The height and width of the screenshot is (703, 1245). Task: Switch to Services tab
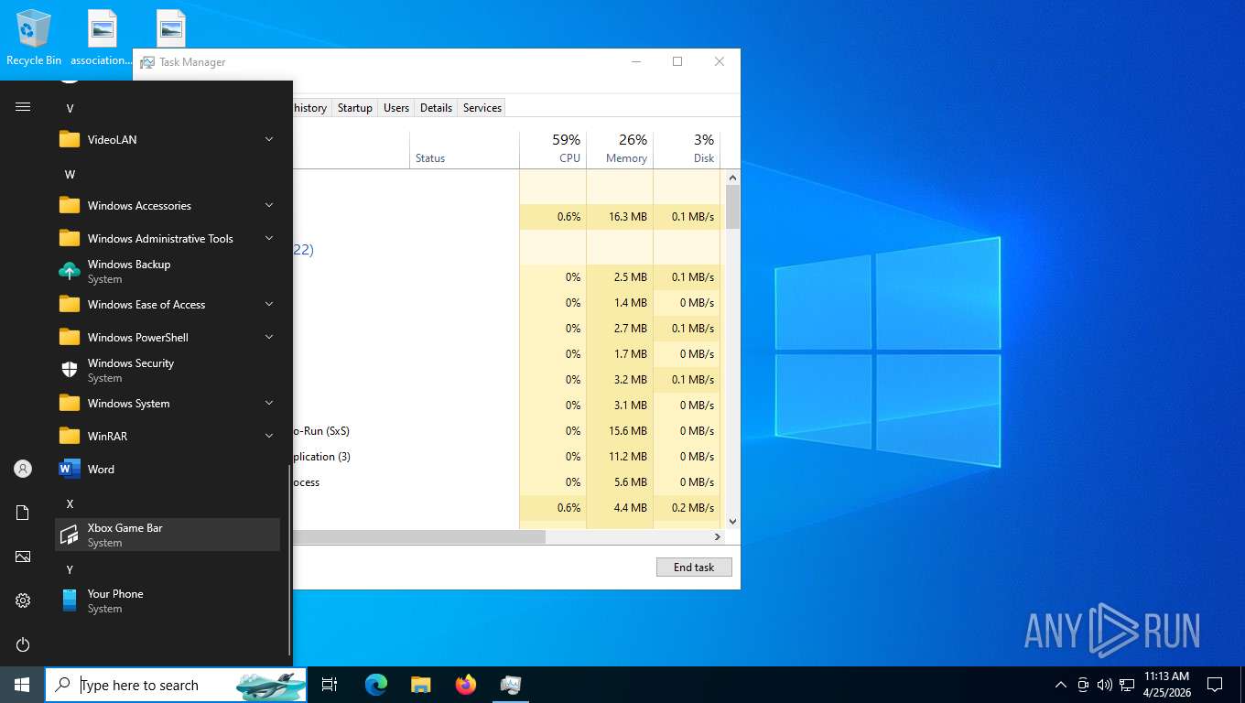pos(482,108)
